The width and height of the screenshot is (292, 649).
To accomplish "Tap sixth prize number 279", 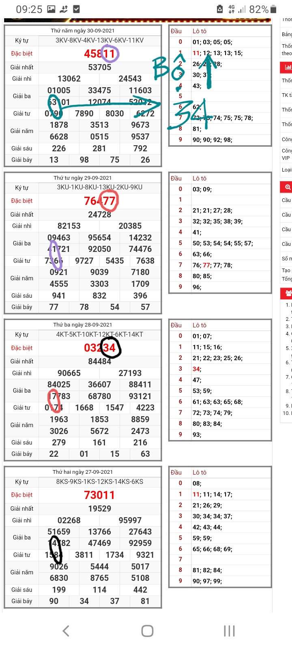I will [59, 443].
